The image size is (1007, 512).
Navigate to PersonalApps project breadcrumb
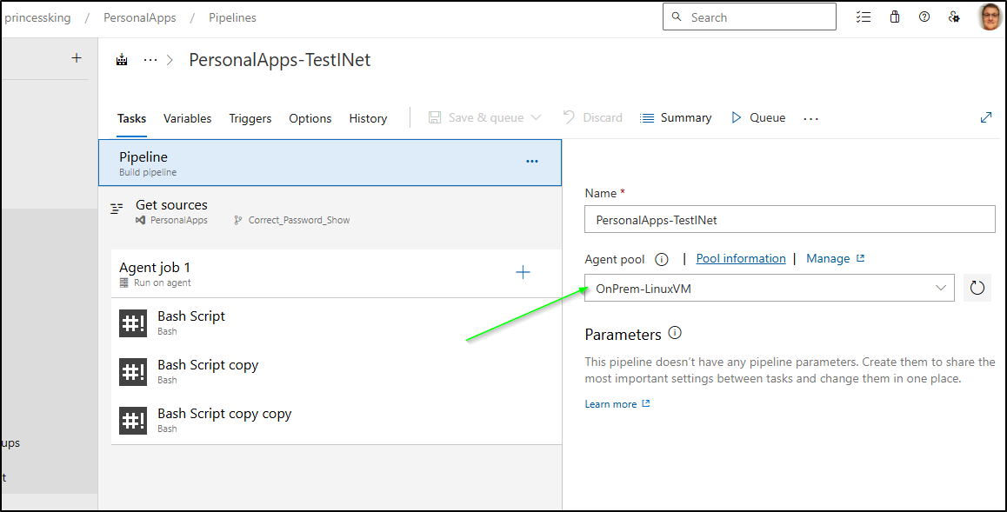(139, 18)
